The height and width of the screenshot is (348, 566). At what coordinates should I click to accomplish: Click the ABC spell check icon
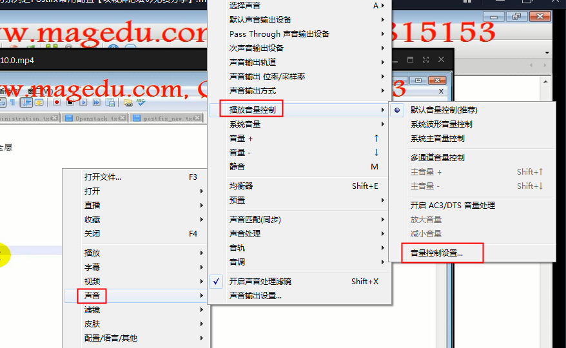point(141,102)
